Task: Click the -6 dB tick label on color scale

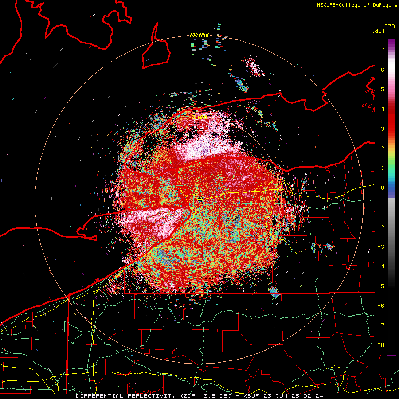Action: point(381,306)
